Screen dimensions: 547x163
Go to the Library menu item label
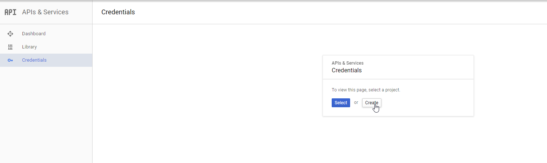[x=29, y=47]
